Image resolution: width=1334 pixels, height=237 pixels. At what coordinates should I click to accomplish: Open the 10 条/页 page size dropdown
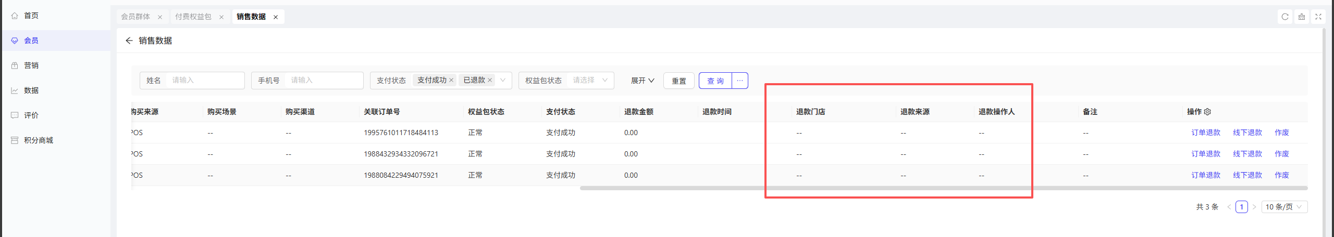1284,207
